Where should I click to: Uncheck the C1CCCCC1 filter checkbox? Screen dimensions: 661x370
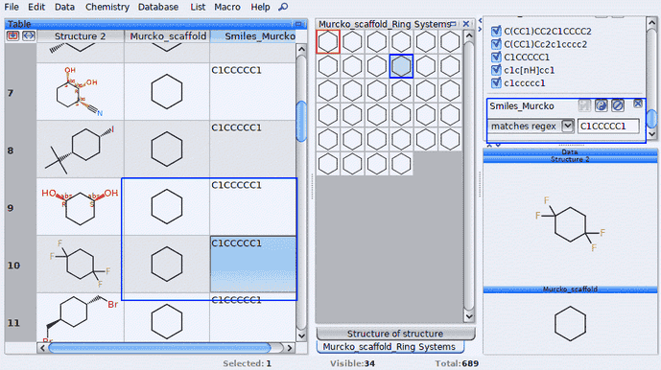[496, 57]
